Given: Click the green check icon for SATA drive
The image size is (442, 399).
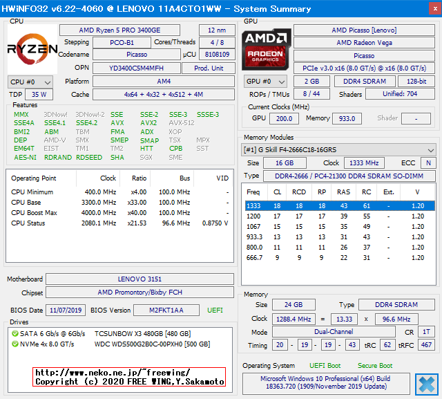Looking at the screenshot, I should point(15,333).
